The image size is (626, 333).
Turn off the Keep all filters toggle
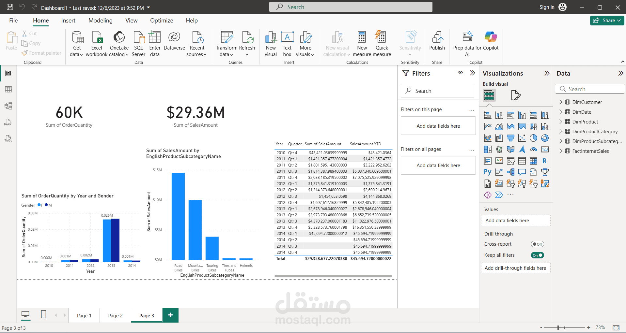click(537, 255)
